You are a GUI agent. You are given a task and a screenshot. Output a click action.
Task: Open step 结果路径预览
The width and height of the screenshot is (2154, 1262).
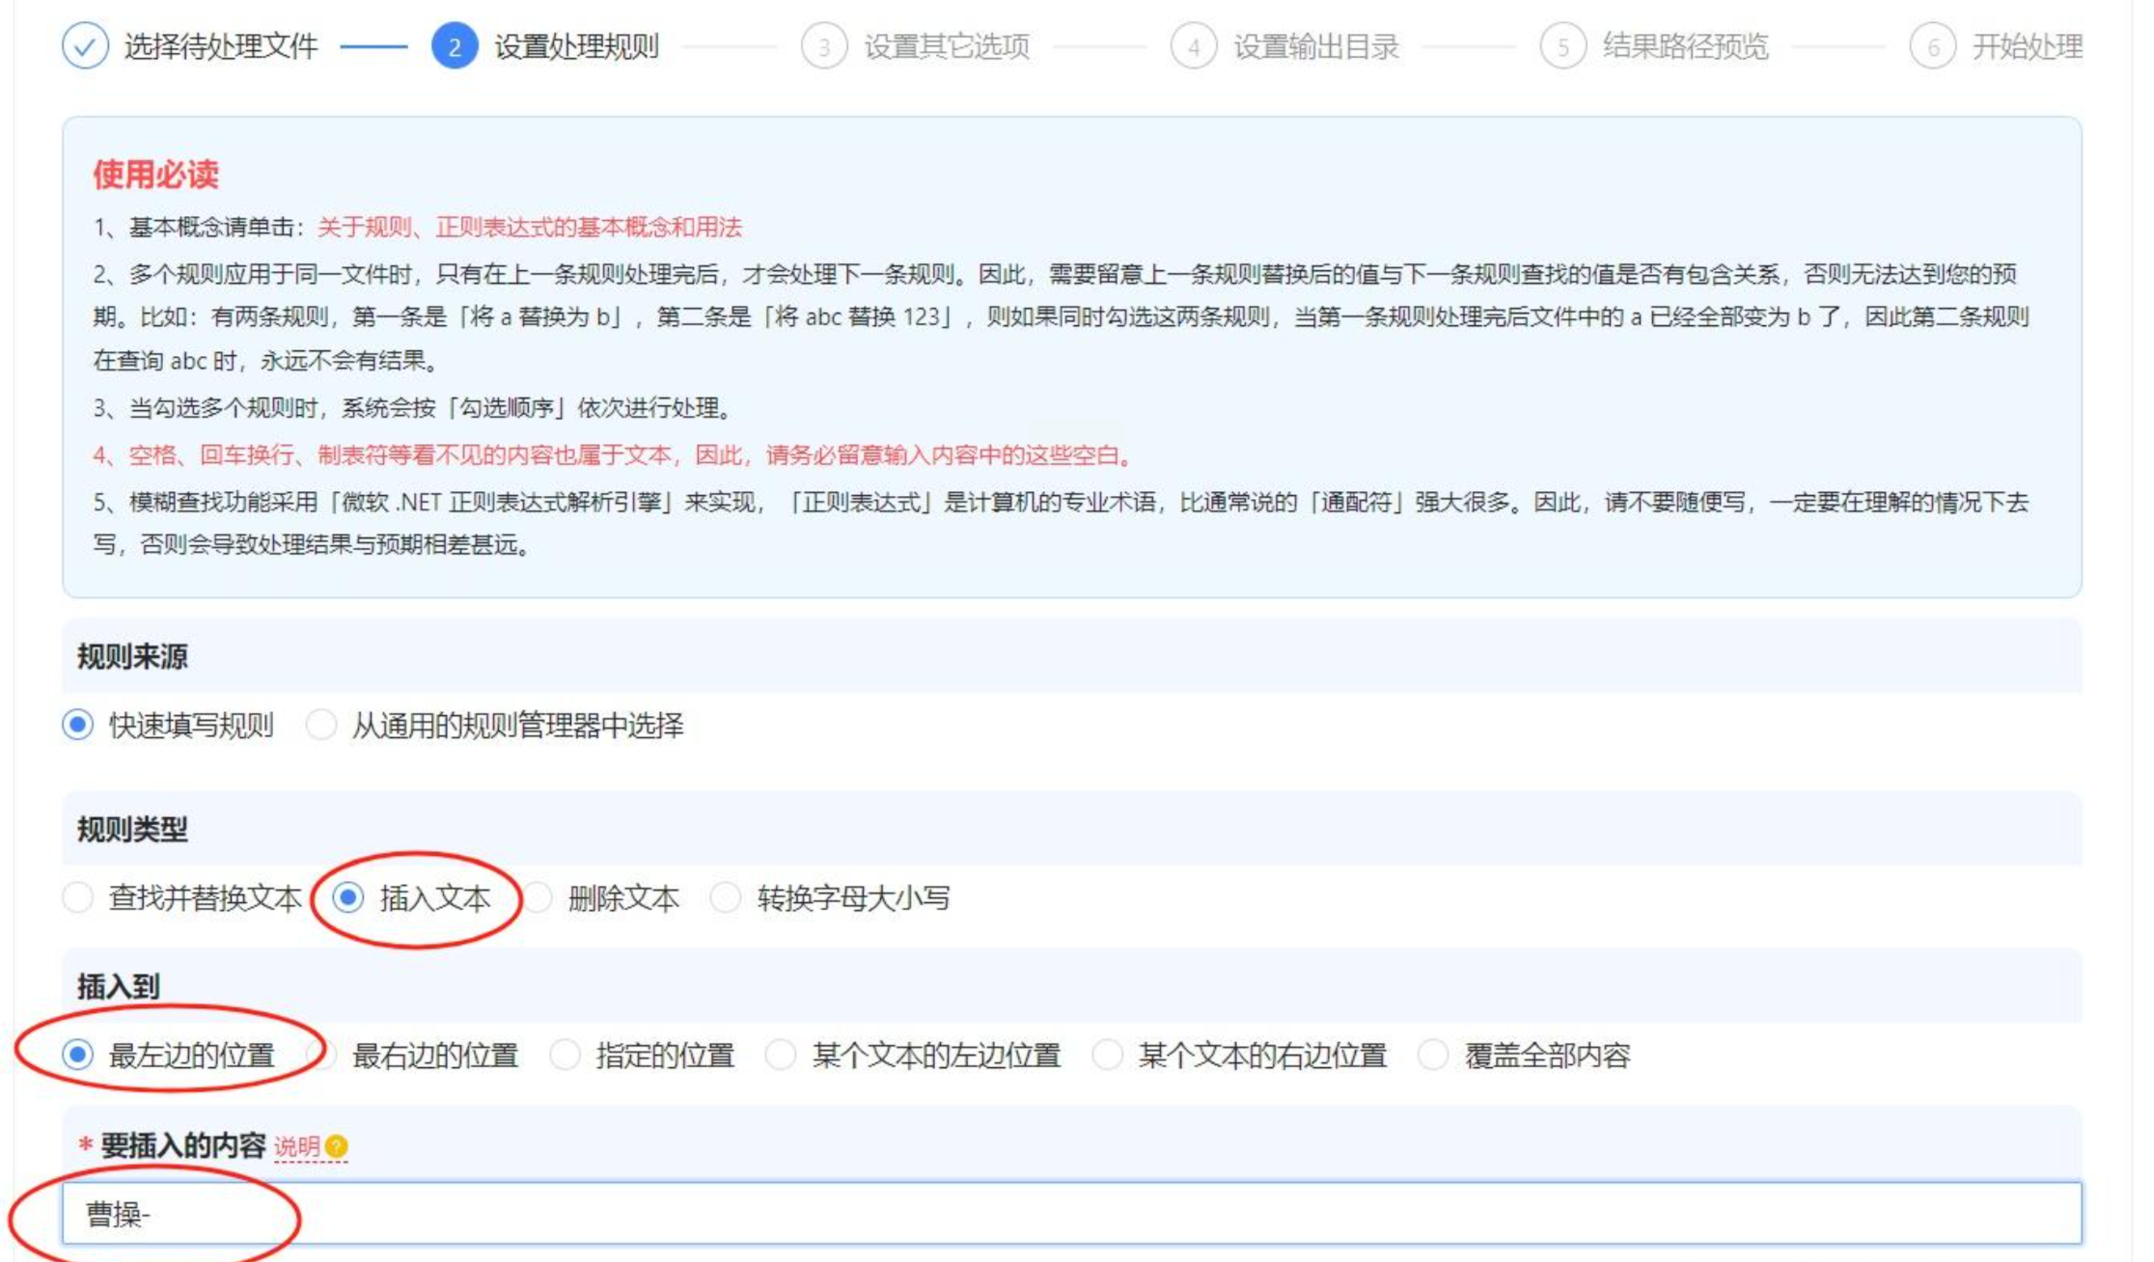coord(1686,45)
